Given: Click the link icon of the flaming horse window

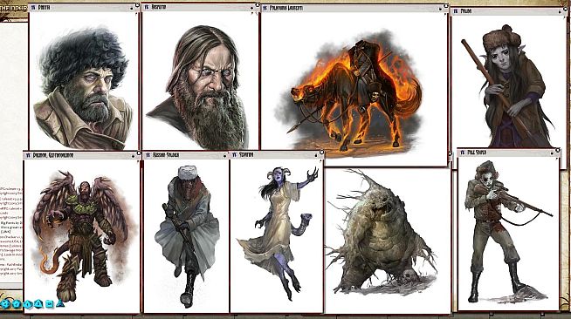Looking at the screenshot, I should point(265,8).
